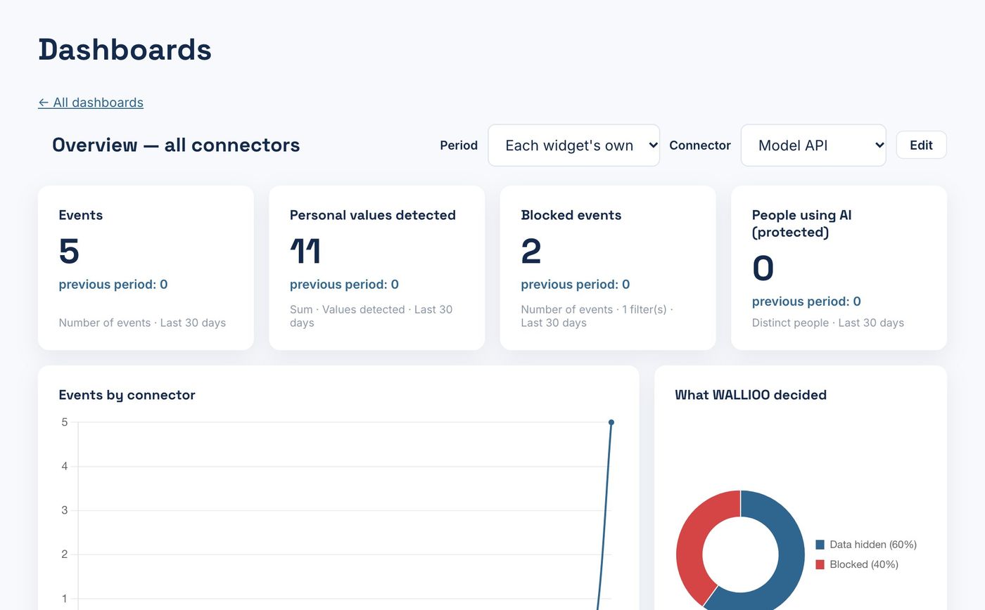Click the Dashboards page title

(x=125, y=50)
